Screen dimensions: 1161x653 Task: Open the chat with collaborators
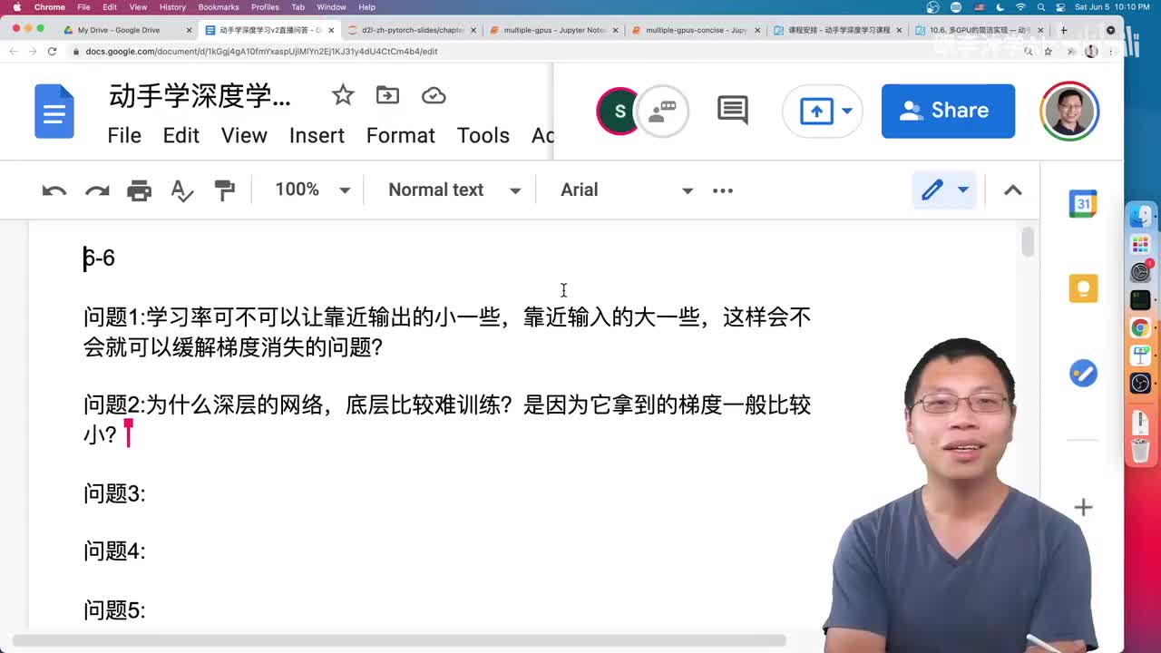(x=663, y=112)
